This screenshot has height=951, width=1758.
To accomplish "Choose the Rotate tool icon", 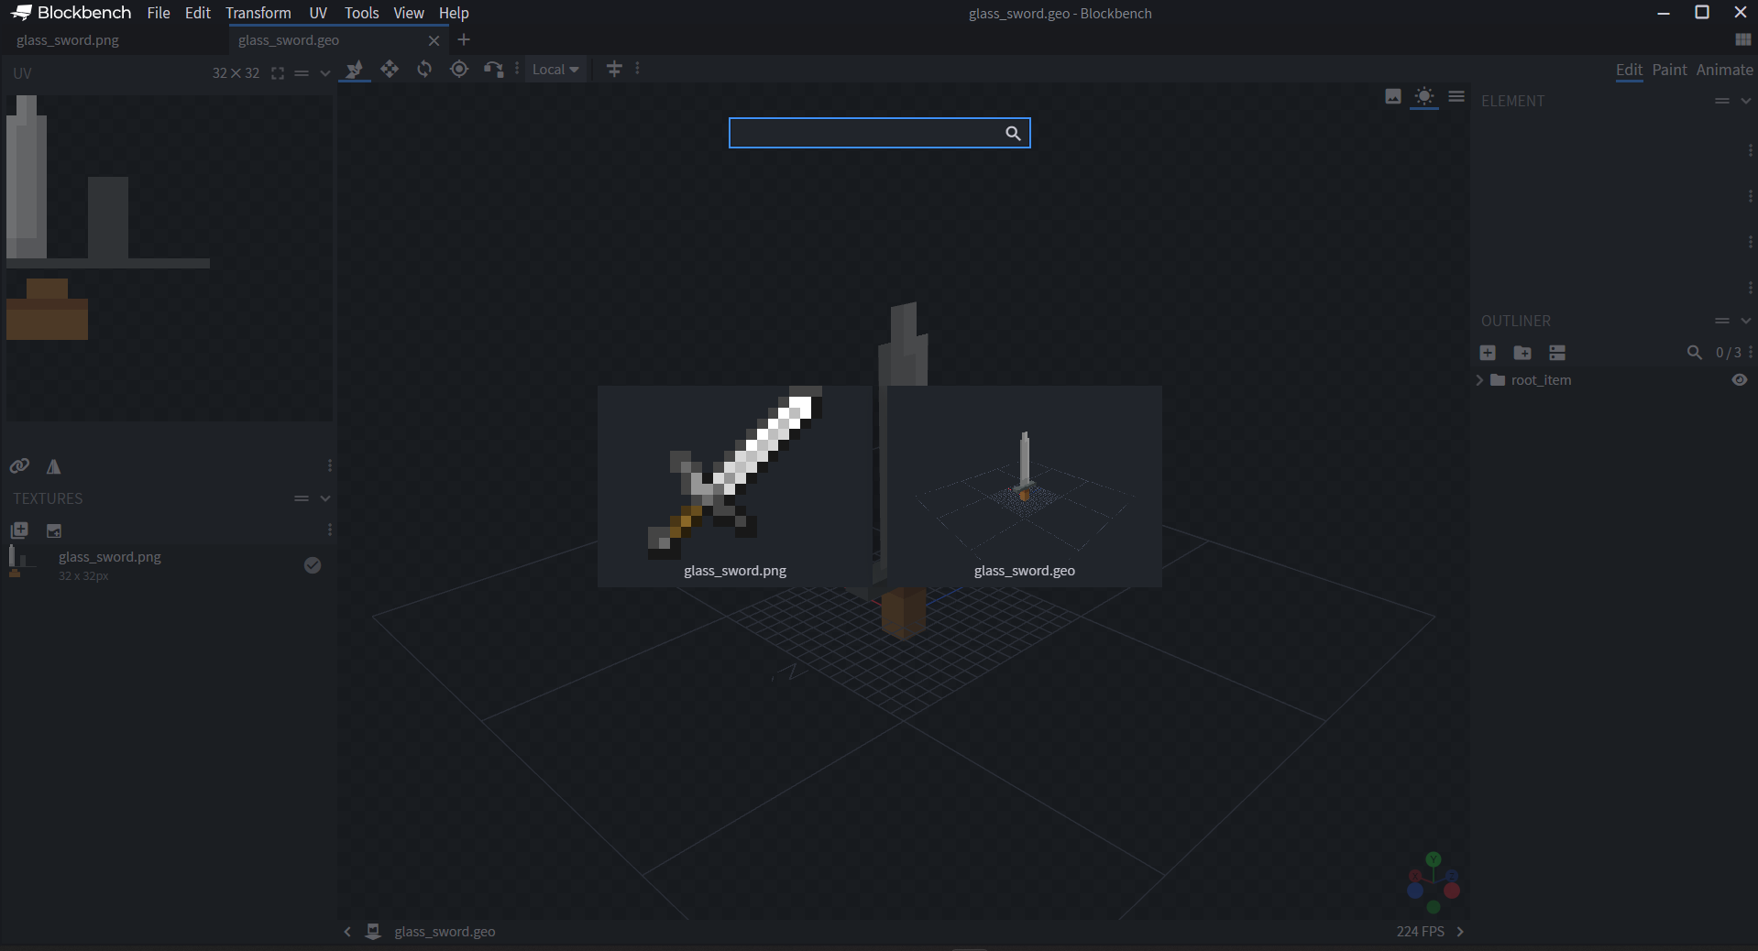I will coord(424,70).
